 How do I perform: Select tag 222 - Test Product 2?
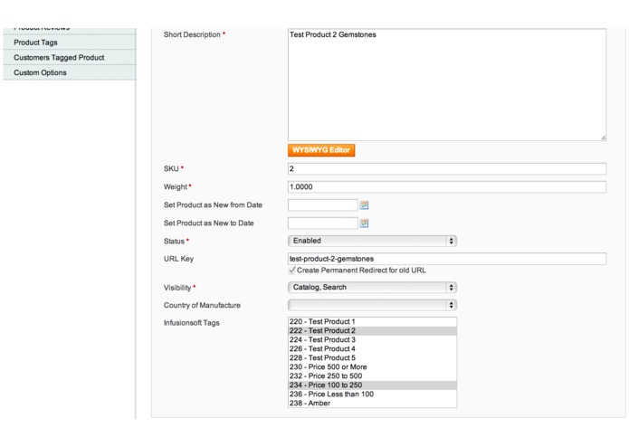372,331
